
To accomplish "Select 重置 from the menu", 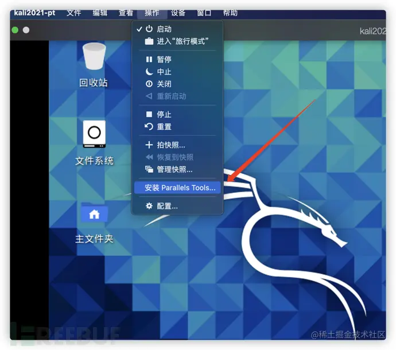I will tap(177, 126).
